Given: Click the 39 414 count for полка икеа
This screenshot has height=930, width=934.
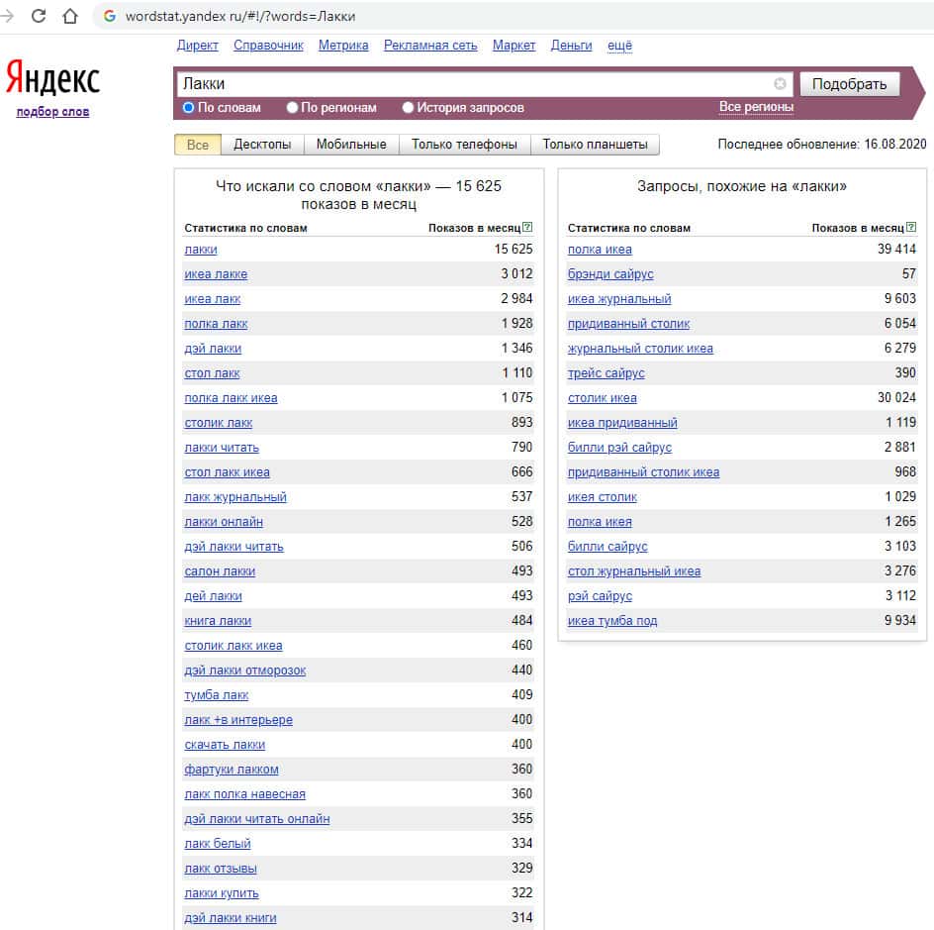Looking at the screenshot, I should 896,250.
